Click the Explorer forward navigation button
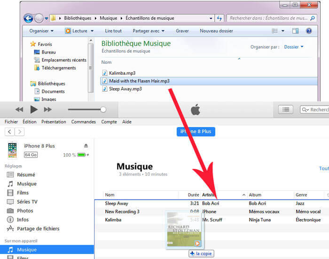This screenshot has width=329, height=259. coord(39,18)
